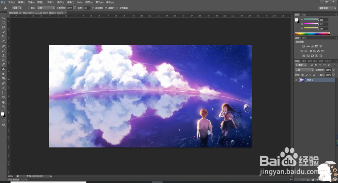Toggle the contiguous checkbox
This screenshot has width=338, height=183.
point(106,8)
